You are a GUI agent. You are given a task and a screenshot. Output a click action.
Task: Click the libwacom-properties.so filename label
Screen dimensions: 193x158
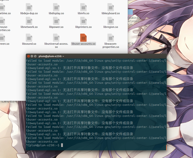click(111, 45)
